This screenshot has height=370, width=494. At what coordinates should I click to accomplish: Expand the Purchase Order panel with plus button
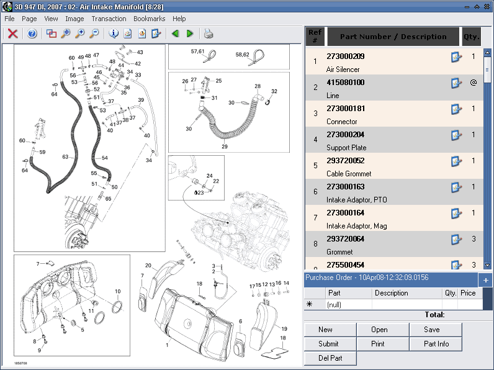[x=486, y=280]
